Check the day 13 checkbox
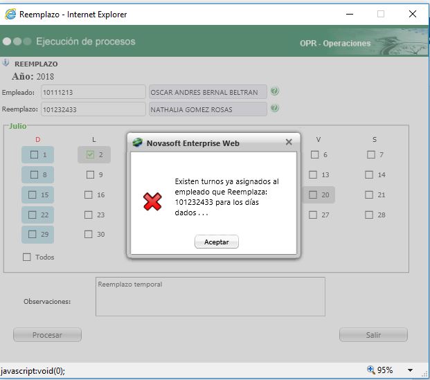 (313, 174)
